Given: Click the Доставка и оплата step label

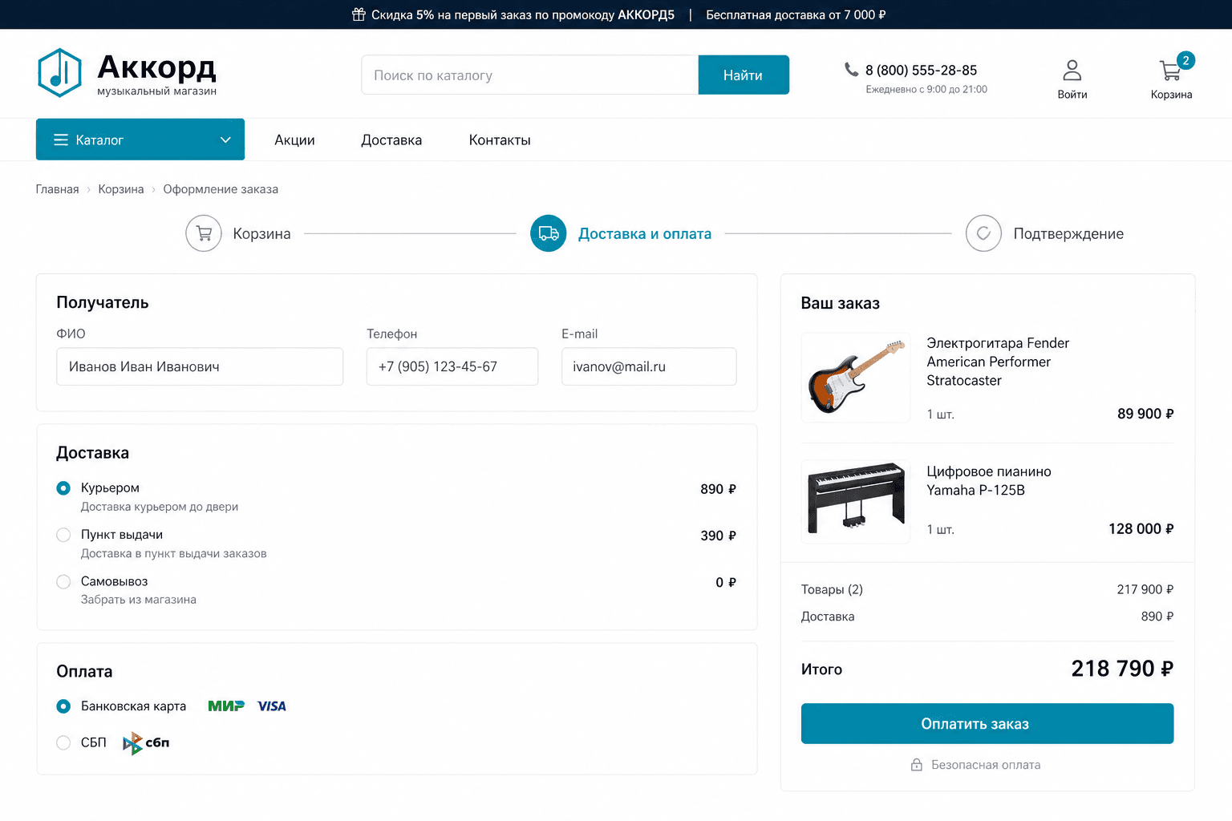Looking at the screenshot, I should click(x=645, y=234).
